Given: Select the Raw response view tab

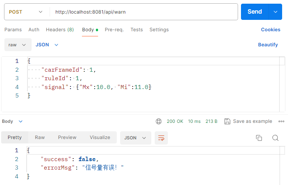Looking at the screenshot, I should (40, 138).
